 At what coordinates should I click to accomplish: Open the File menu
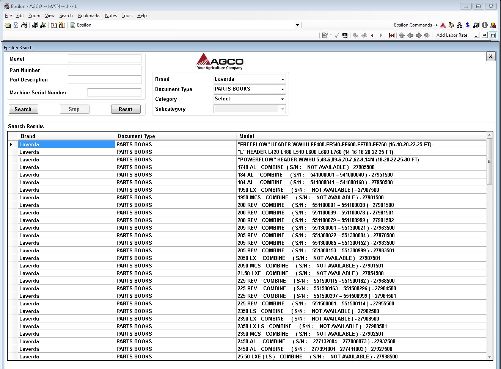coord(8,16)
